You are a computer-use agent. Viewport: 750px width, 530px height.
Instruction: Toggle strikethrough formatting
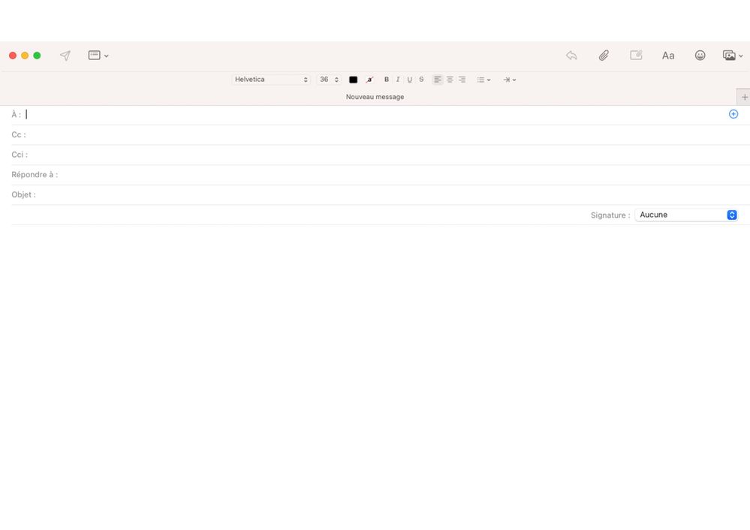point(421,80)
